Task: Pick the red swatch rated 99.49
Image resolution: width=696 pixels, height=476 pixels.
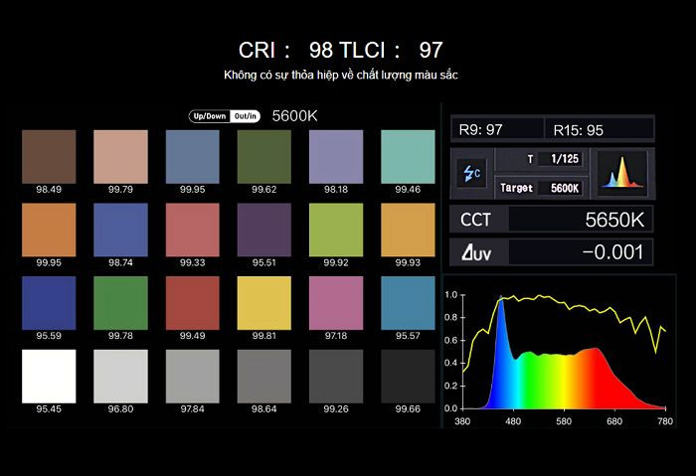Action: (x=192, y=302)
